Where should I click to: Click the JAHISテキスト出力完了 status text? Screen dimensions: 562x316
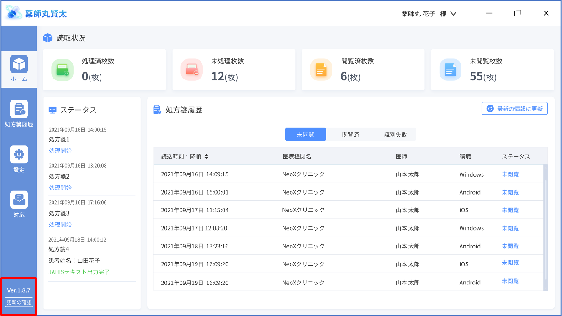pyautogui.click(x=80, y=272)
